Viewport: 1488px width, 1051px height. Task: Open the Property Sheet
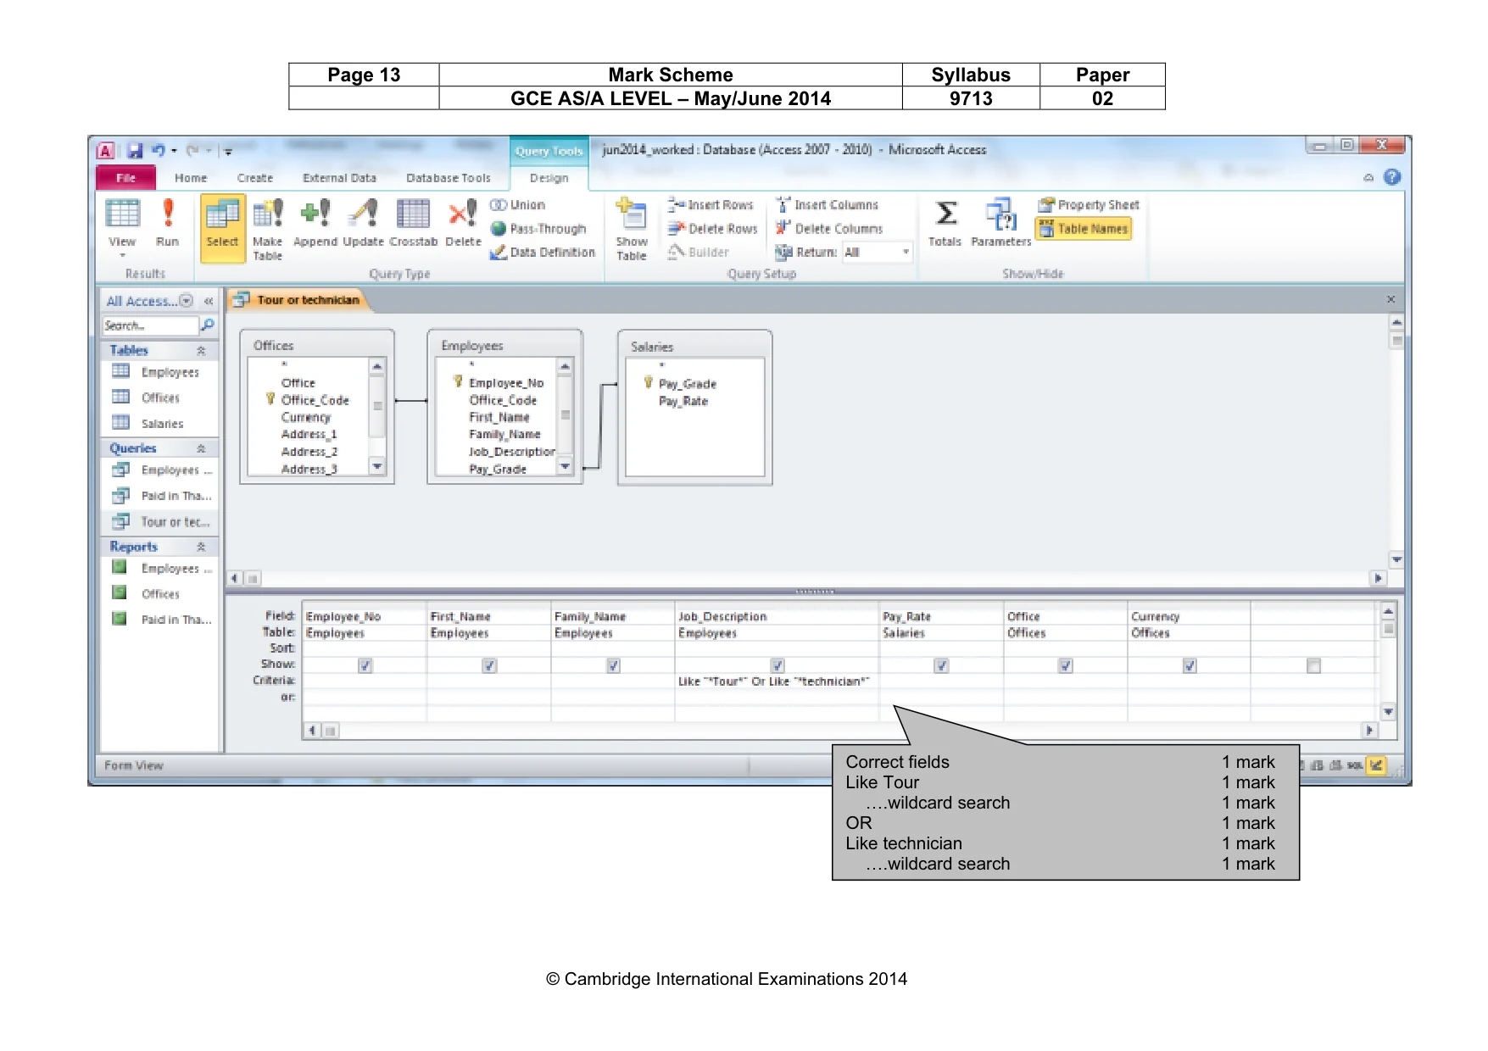(x=1089, y=205)
